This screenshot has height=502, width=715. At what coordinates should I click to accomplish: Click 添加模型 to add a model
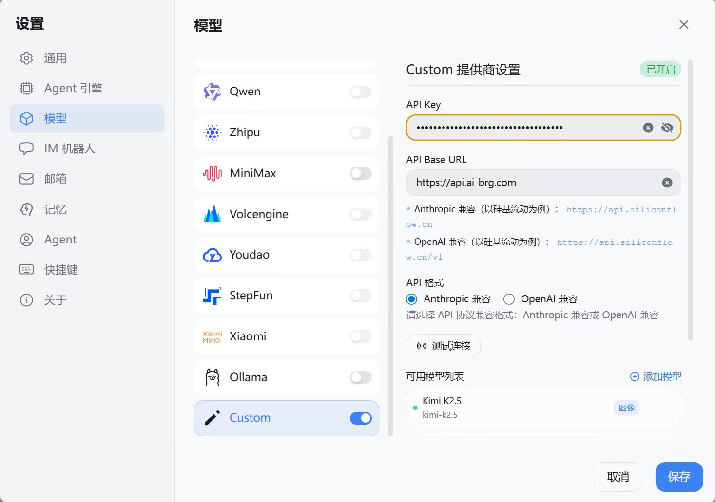coord(656,376)
